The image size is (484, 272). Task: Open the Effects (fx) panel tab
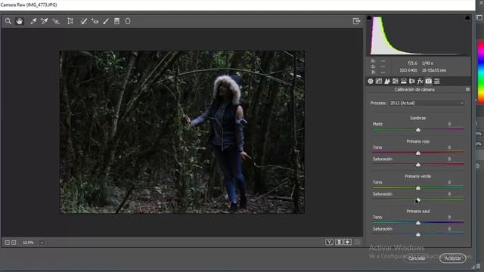[420, 81]
